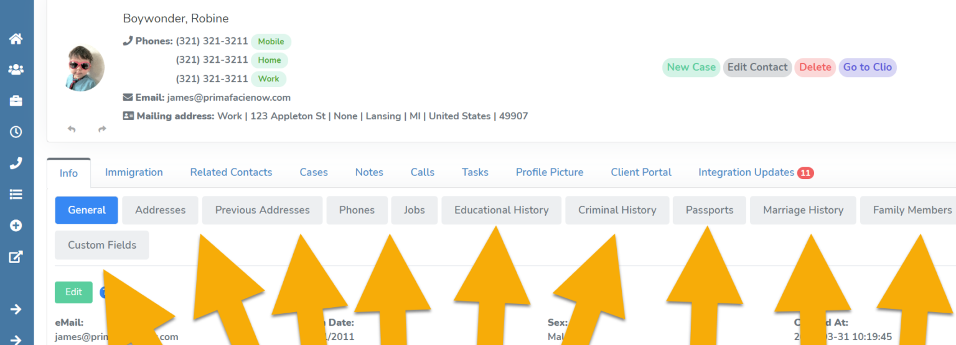Image resolution: width=956 pixels, height=345 pixels.
Task: Click the forward arrow below the avatar
Action: tap(102, 129)
